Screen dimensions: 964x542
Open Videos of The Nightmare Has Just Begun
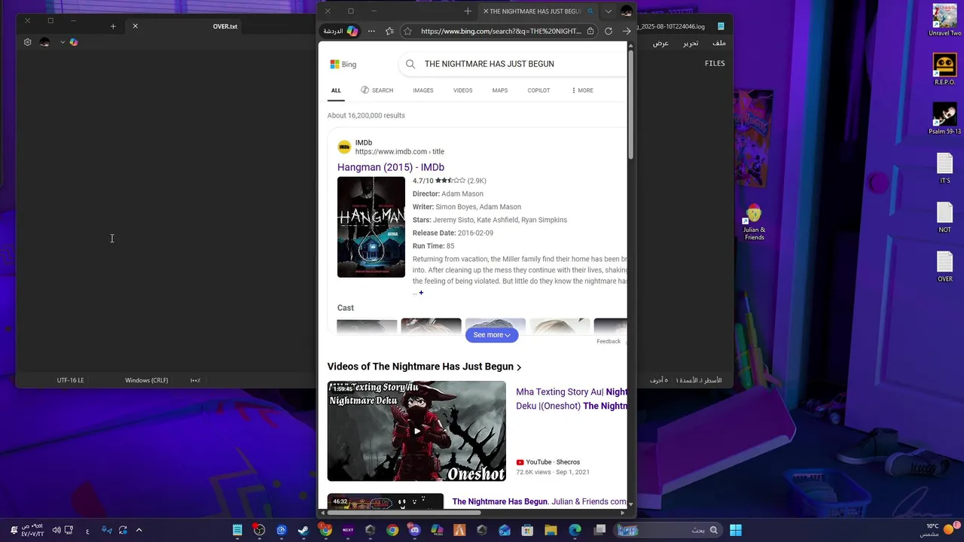[424, 367]
